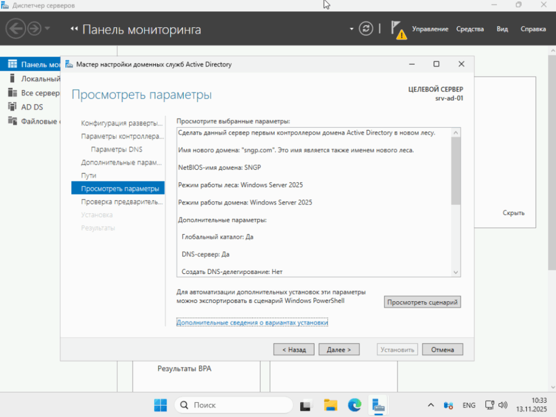Viewport: 556px width, 417px height.
Task: Open File Explorer from the taskbar
Action: point(330,405)
